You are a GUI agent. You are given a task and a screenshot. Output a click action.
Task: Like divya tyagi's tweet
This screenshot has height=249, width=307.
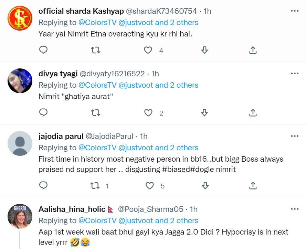(x=148, y=113)
